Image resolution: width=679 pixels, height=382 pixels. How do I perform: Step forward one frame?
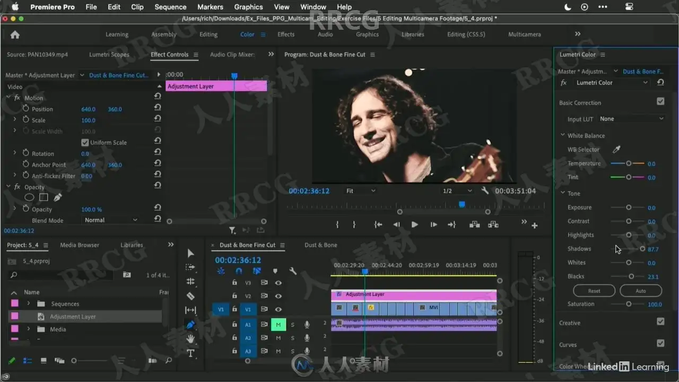[433, 225]
